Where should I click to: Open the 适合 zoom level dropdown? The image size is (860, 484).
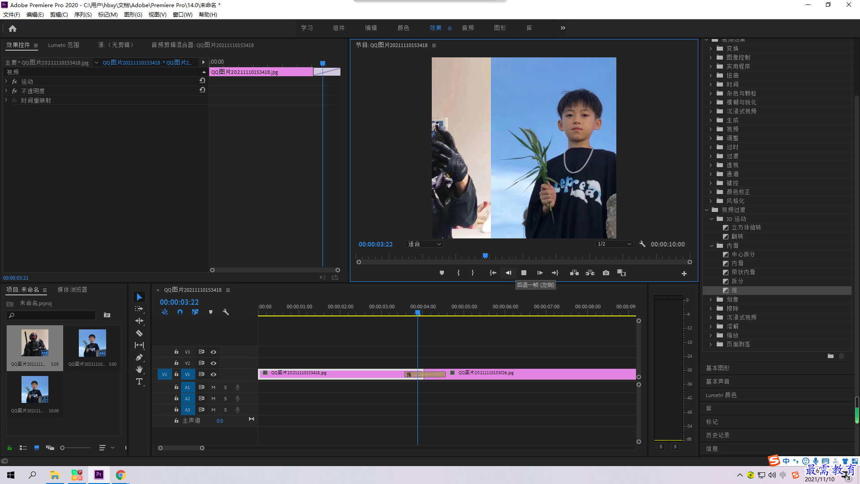[424, 244]
